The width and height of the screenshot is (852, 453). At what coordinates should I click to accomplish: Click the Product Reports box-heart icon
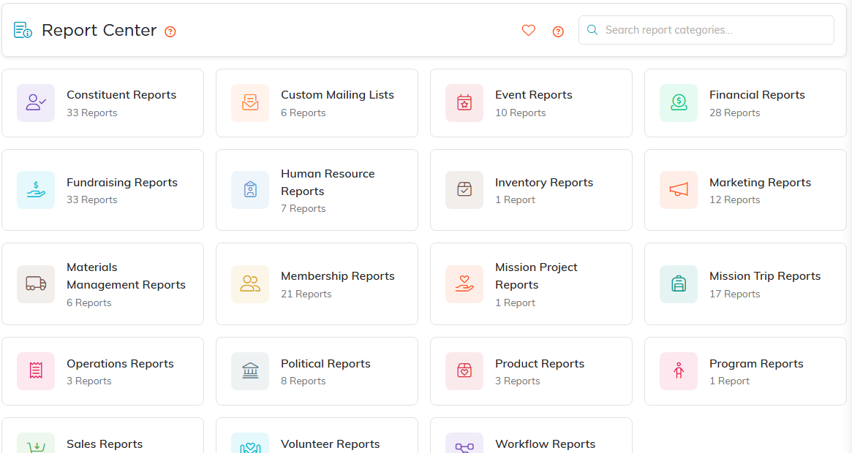464,371
